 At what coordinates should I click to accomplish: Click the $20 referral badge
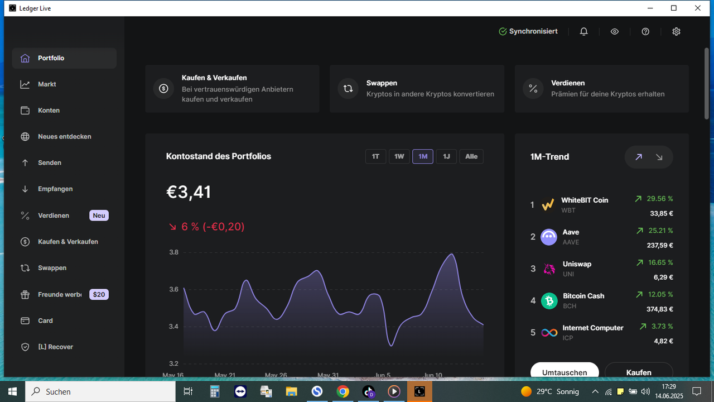click(99, 294)
